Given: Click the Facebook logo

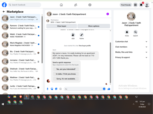Looking at the screenshot, I should [x=4, y=5].
